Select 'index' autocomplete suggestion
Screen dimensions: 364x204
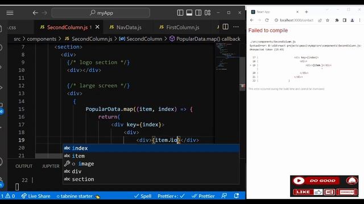click(x=151, y=148)
